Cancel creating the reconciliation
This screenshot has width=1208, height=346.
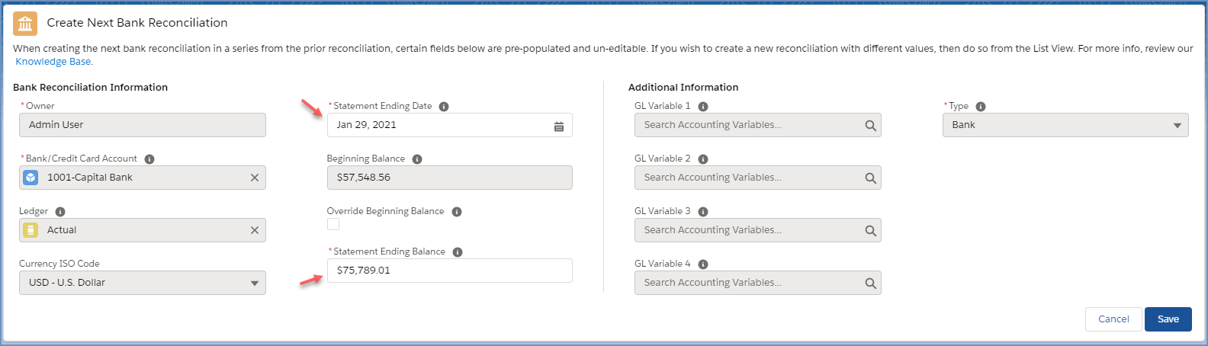point(1113,319)
